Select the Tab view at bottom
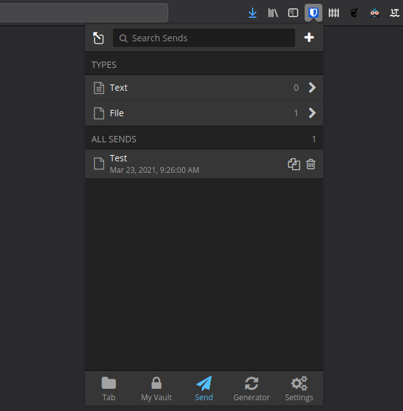This screenshot has width=403, height=411. coord(109,389)
